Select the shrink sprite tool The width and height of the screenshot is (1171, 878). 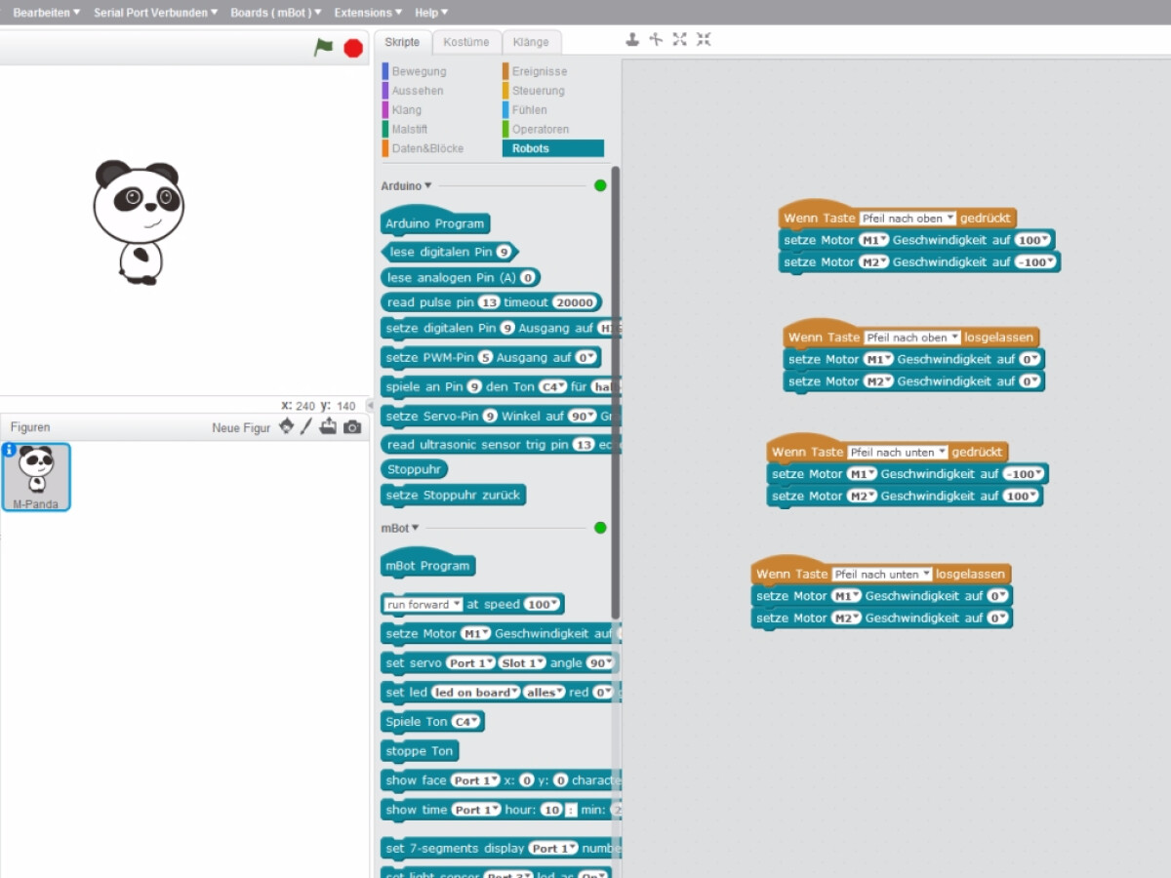click(x=704, y=39)
